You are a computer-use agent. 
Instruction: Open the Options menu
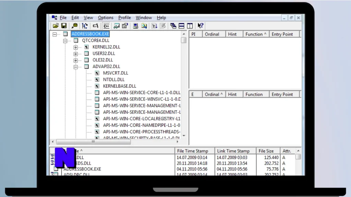point(106,17)
